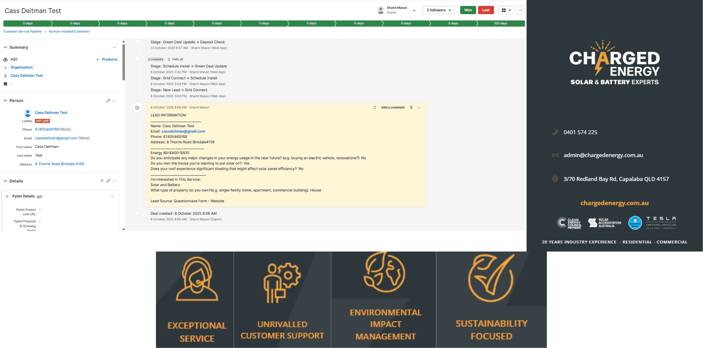Click the admin@chargedenergy.com.au email text

(x=603, y=155)
